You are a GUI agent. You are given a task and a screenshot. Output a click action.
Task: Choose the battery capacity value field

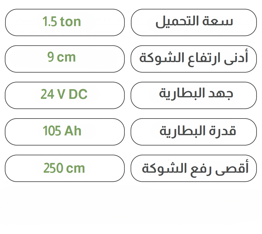pyautogui.click(x=64, y=132)
